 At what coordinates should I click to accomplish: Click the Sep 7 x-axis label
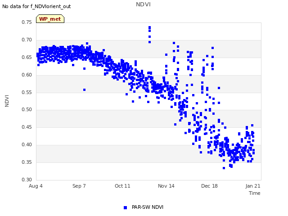79,186
